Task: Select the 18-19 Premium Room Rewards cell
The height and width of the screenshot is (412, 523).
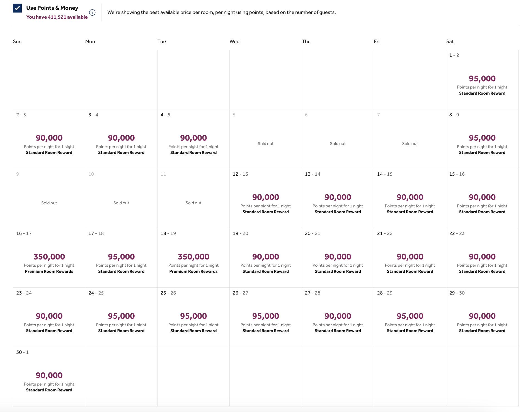Action: pyautogui.click(x=193, y=257)
